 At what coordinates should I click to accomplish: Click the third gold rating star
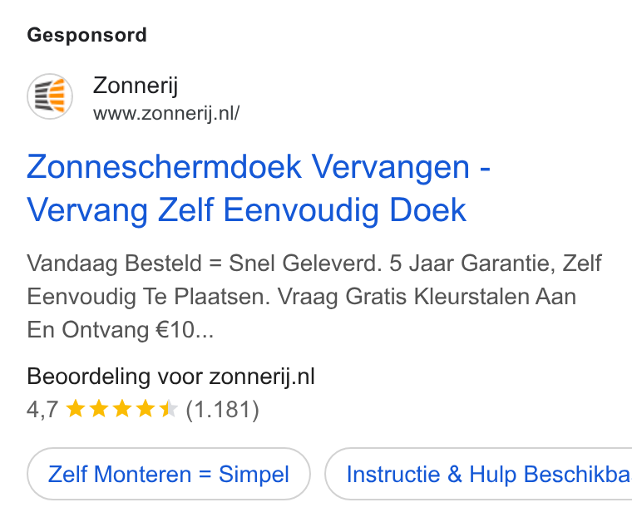coord(122,408)
